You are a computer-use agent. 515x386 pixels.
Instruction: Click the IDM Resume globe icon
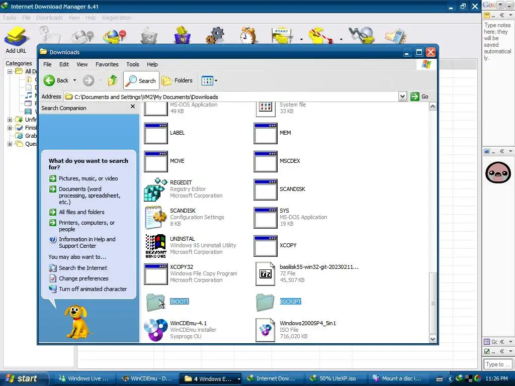pyautogui.click(x=115, y=36)
